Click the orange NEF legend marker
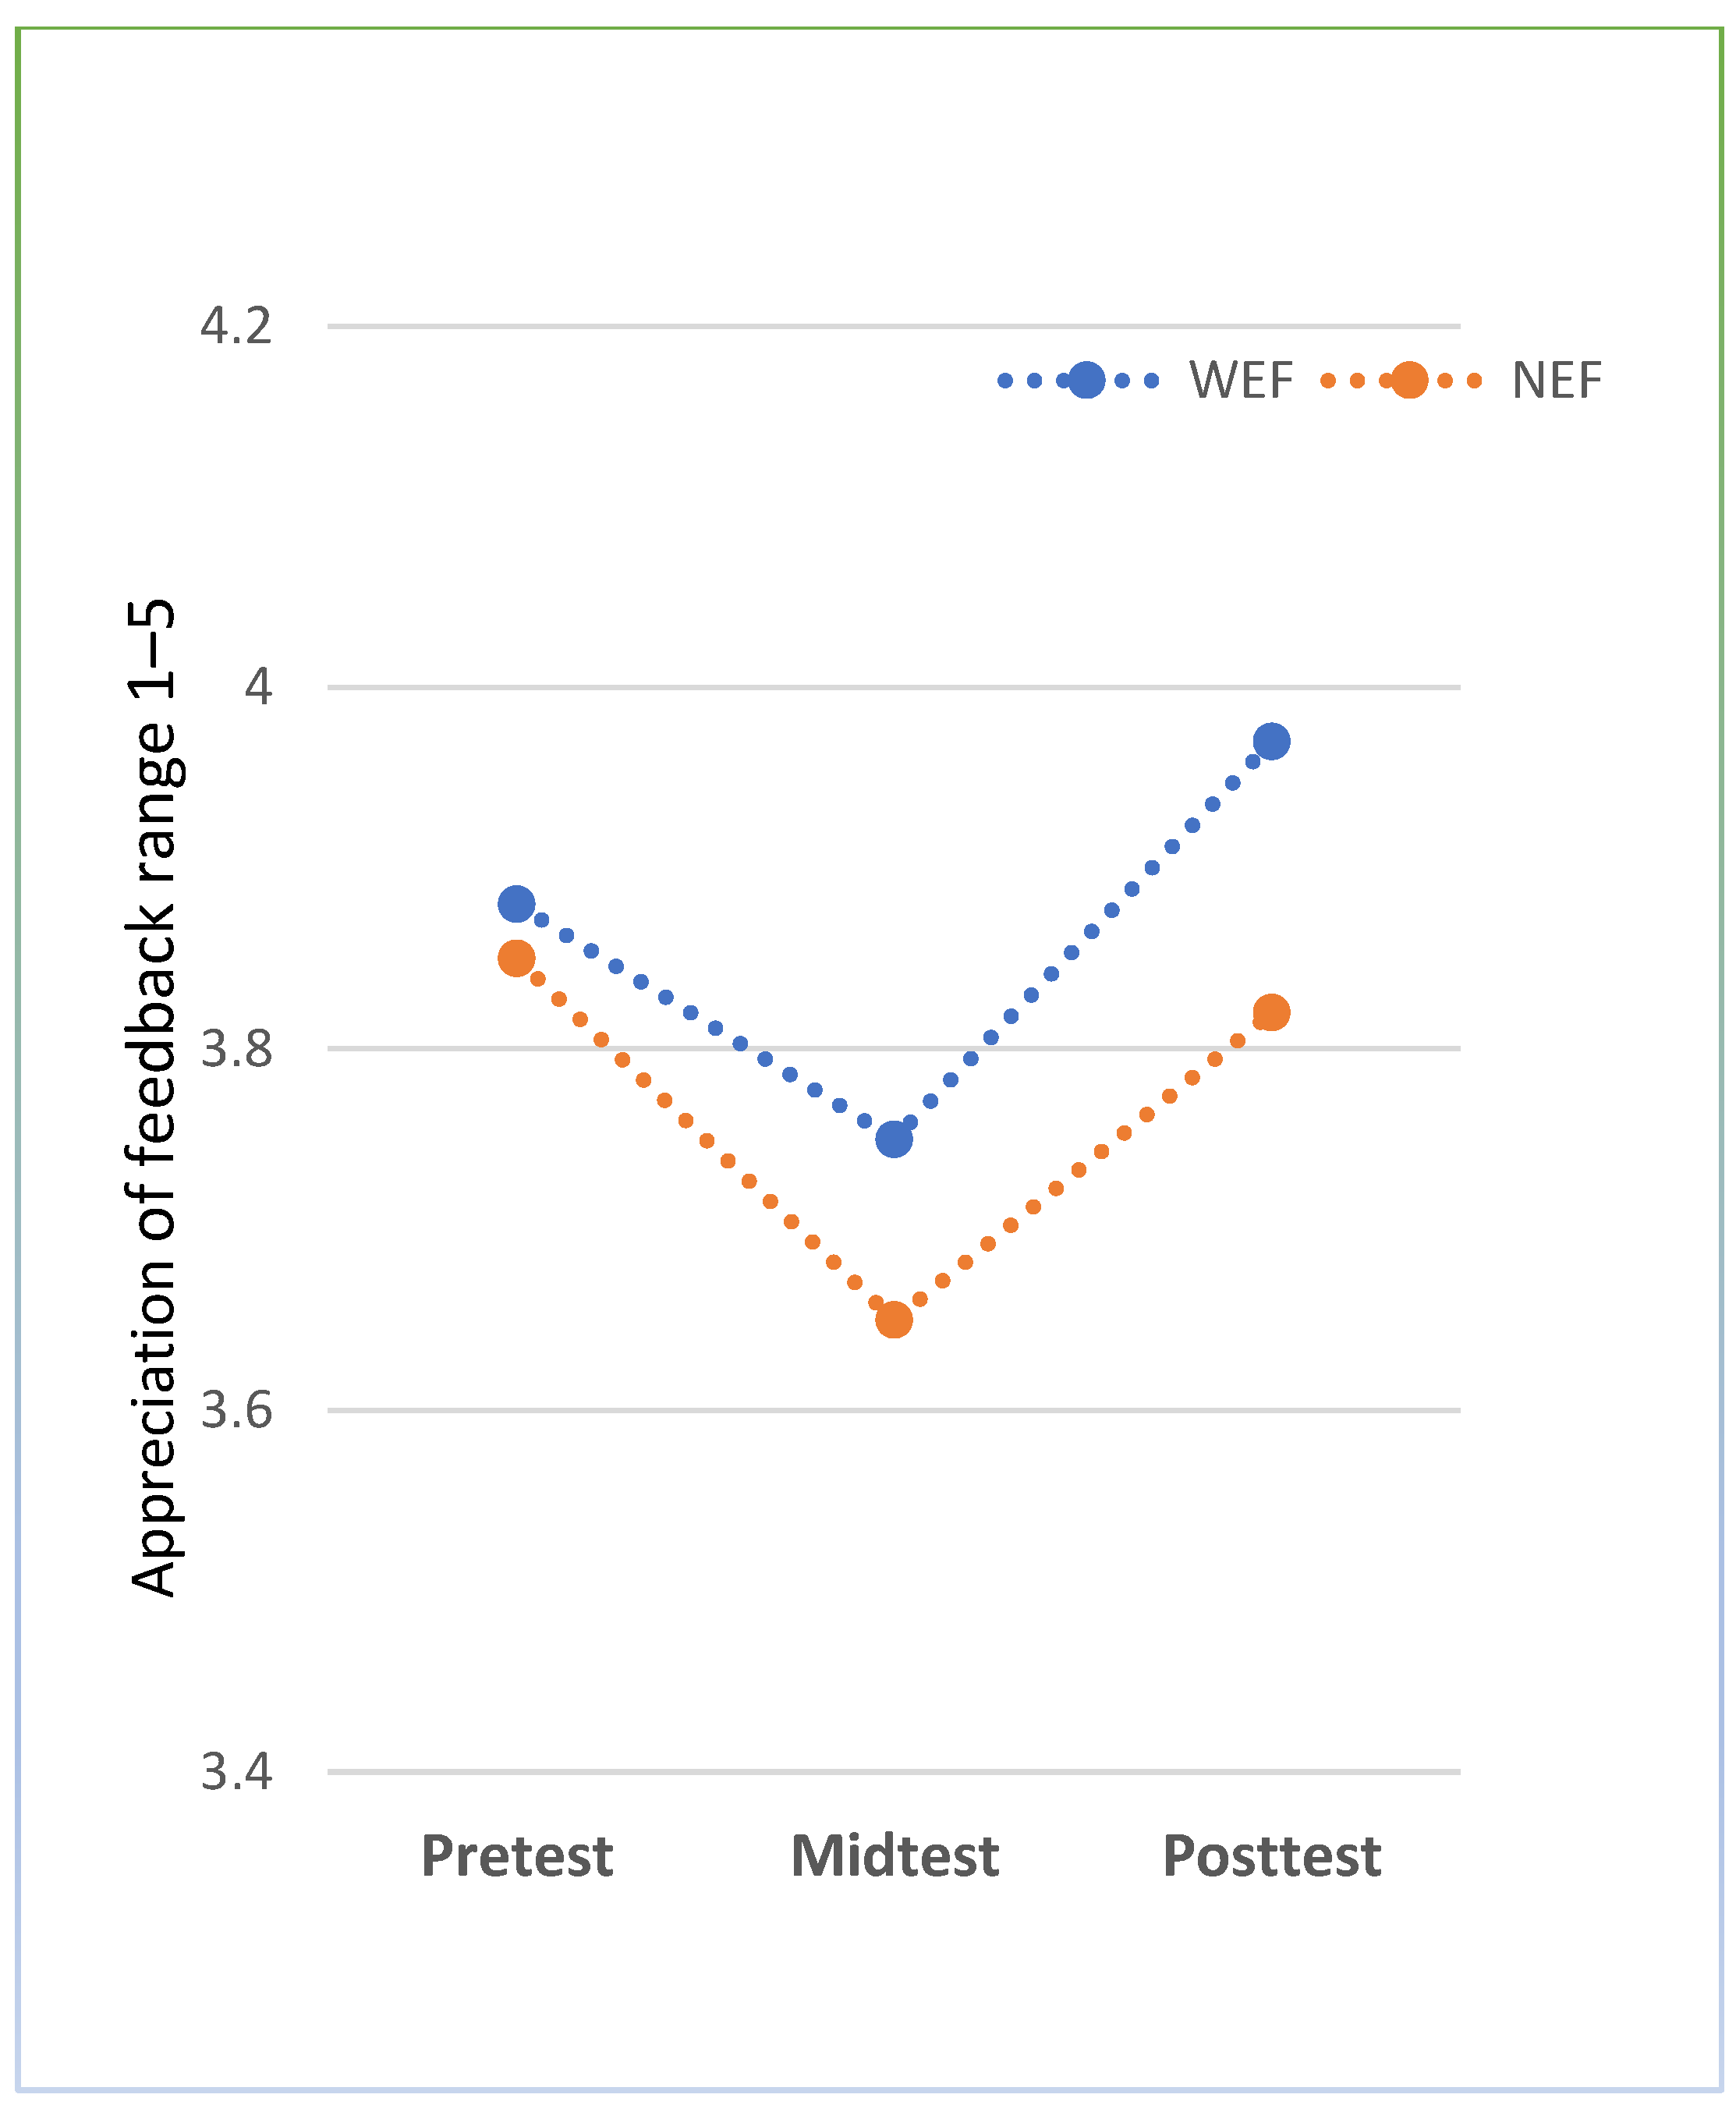The width and height of the screenshot is (1736, 2105). point(1408,380)
